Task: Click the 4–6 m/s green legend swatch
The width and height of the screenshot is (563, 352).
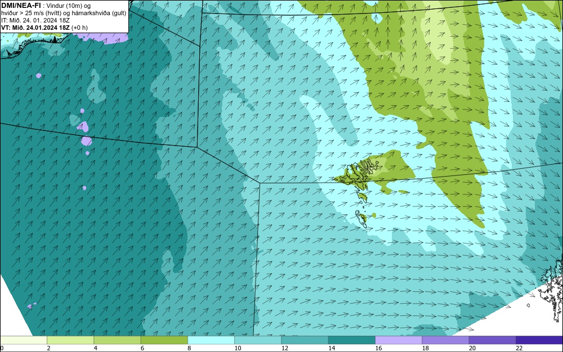Action: (118, 340)
